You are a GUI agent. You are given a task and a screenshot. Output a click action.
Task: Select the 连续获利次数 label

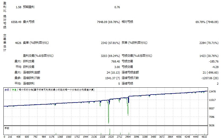click(32, 78)
